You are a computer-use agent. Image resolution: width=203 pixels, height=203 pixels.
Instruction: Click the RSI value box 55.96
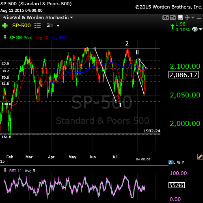177,185
